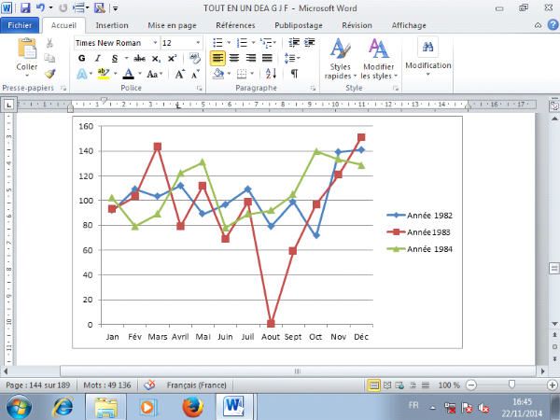
Task: Toggle underline formatting with S button
Action: pyautogui.click(x=111, y=58)
